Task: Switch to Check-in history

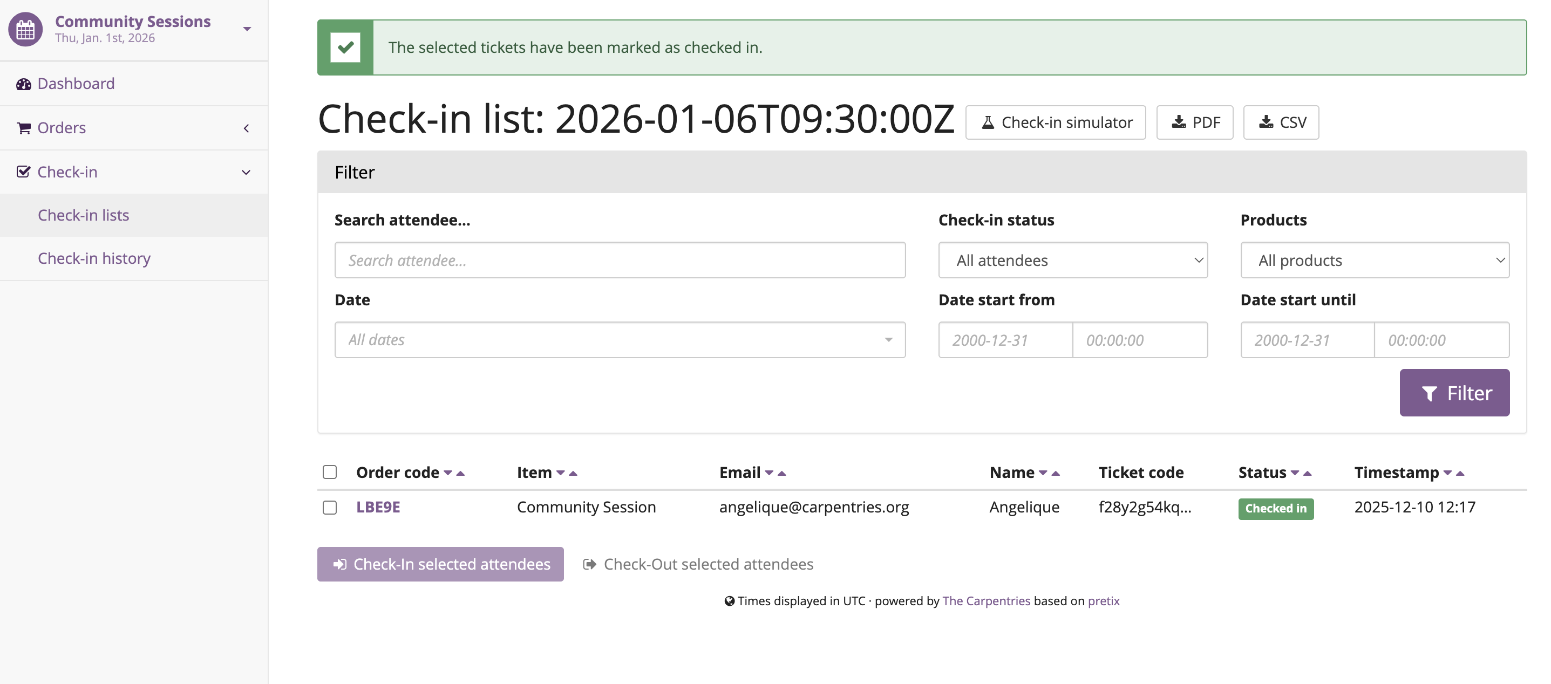Action: click(94, 258)
